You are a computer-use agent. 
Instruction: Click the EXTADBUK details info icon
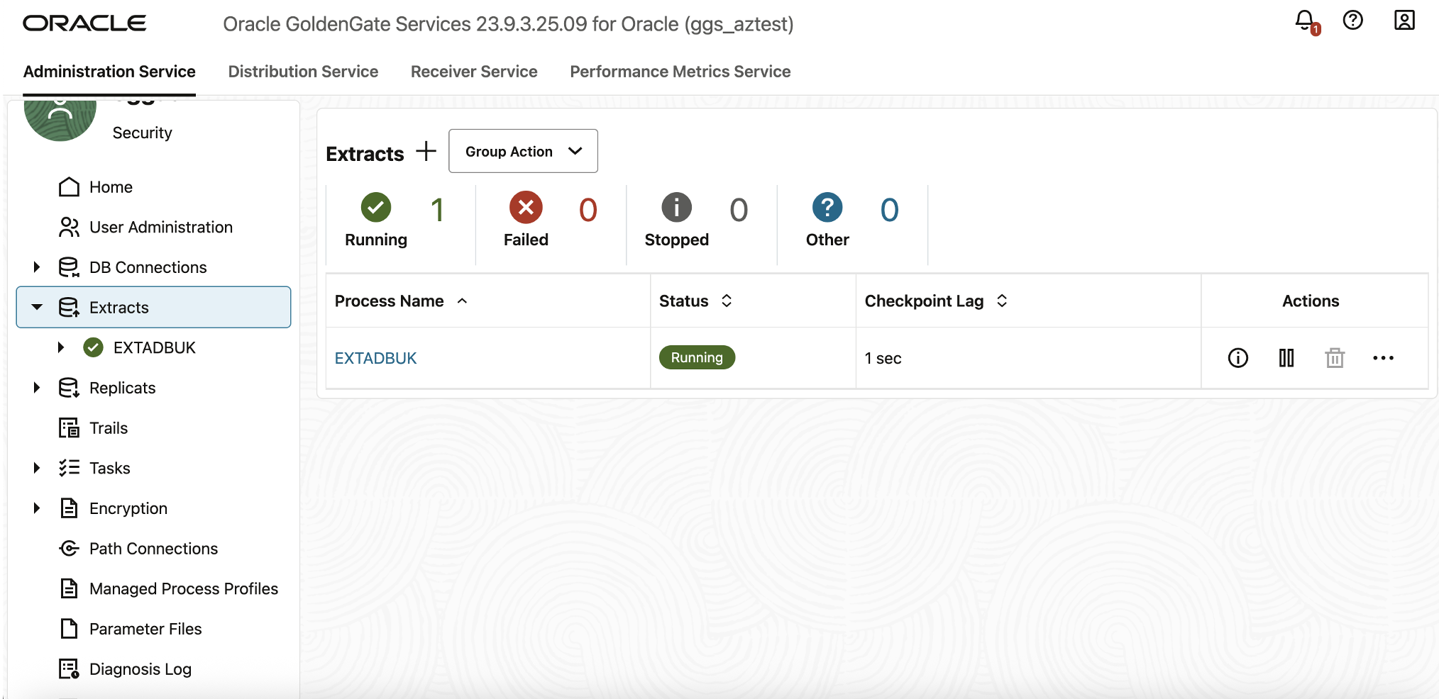(1237, 358)
